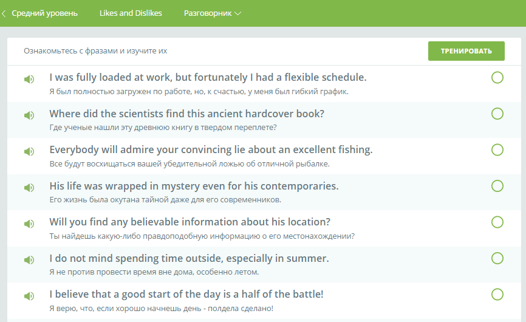
Task: Check the circle for the believable information phrase
Action: tap(497, 222)
